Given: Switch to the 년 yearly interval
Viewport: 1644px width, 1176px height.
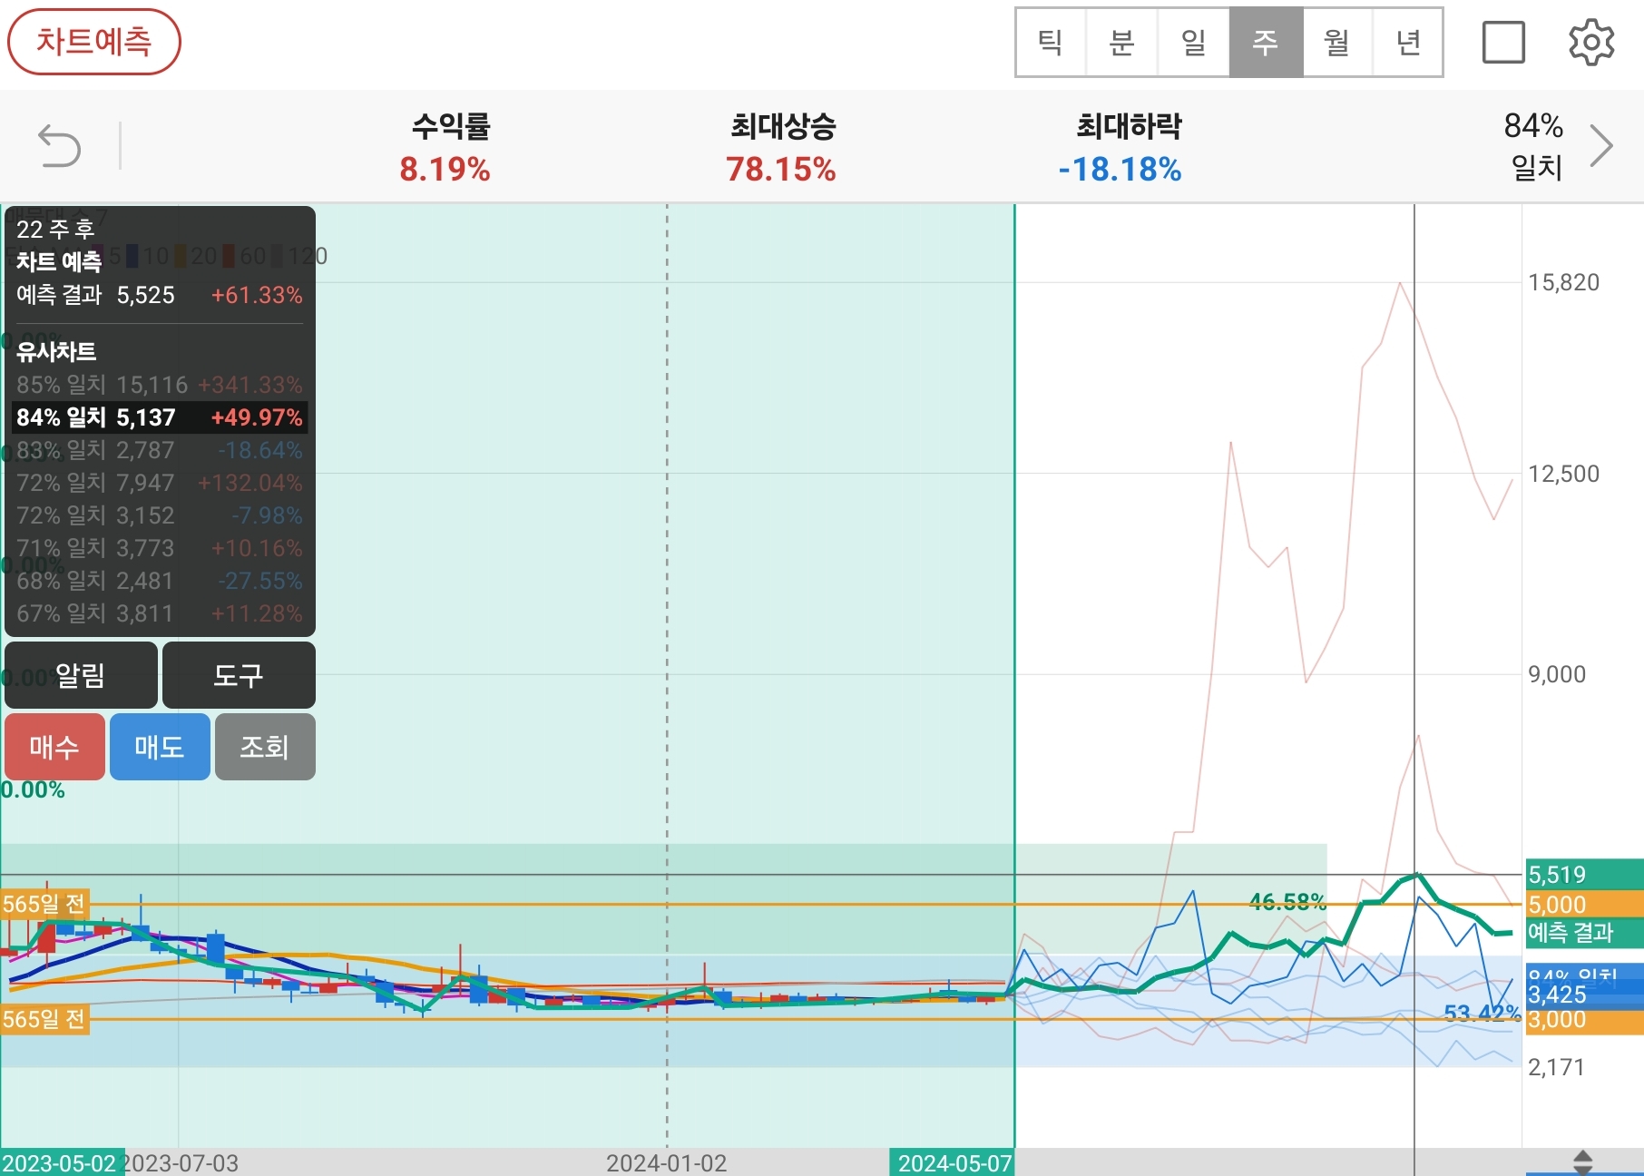Looking at the screenshot, I should coord(1408,43).
